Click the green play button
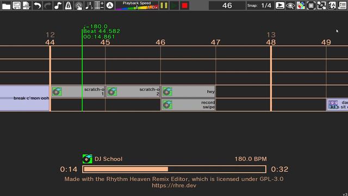 point(174,5)
